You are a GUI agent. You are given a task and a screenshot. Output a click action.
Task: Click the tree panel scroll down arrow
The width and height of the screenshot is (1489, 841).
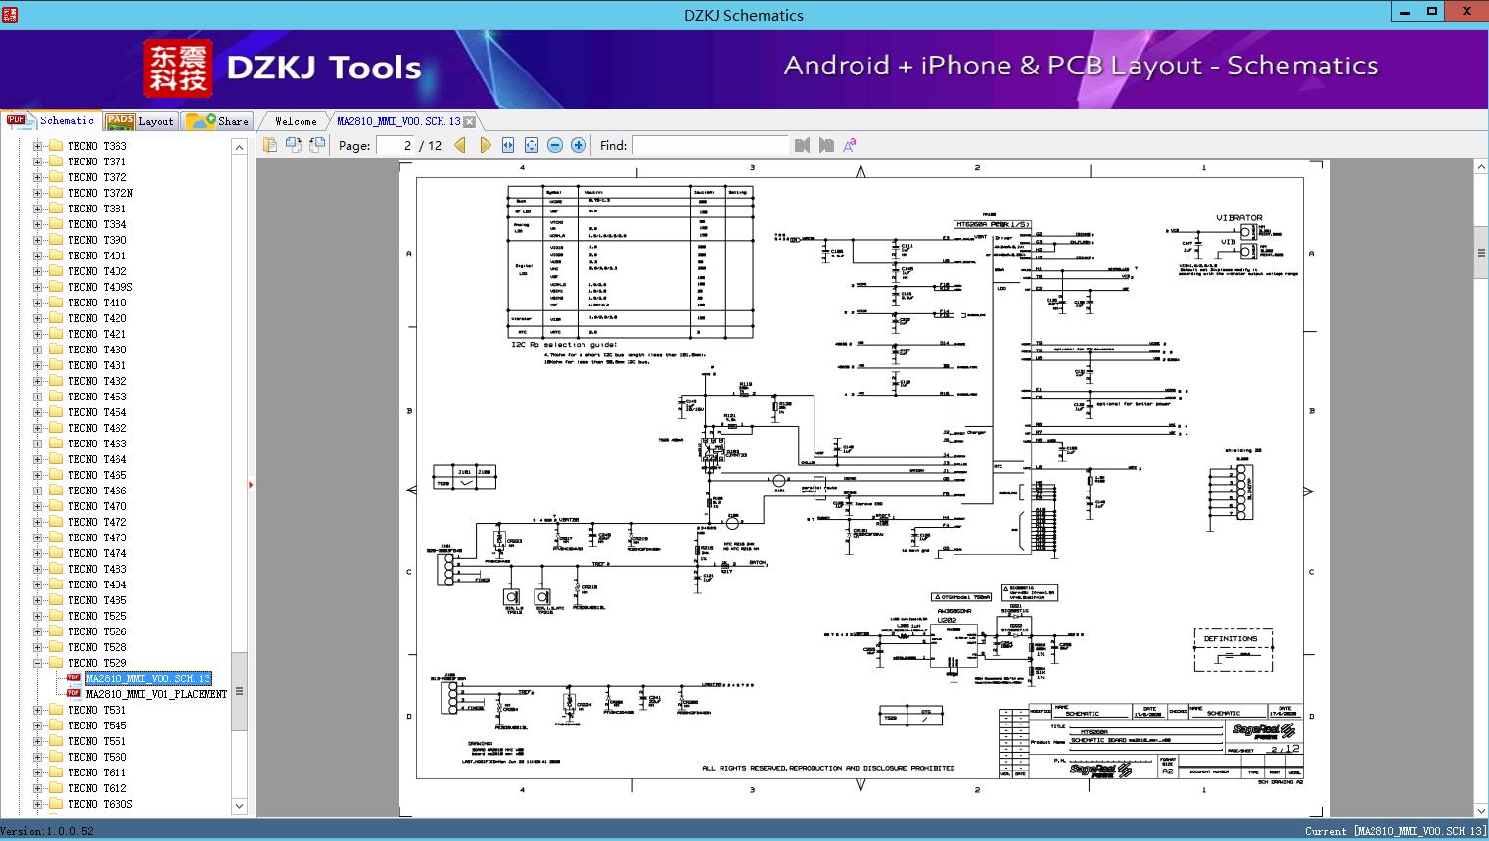239,806
